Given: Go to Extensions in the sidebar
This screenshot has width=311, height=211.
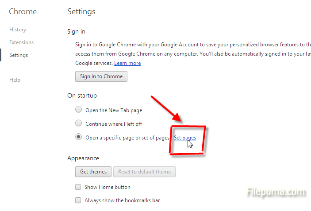Looking at the screenshot, I should coord(21,42).
